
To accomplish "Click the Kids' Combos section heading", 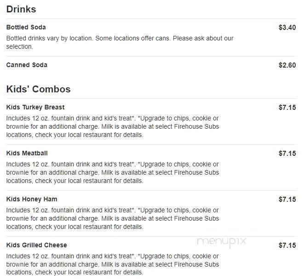I will (38, 89).
